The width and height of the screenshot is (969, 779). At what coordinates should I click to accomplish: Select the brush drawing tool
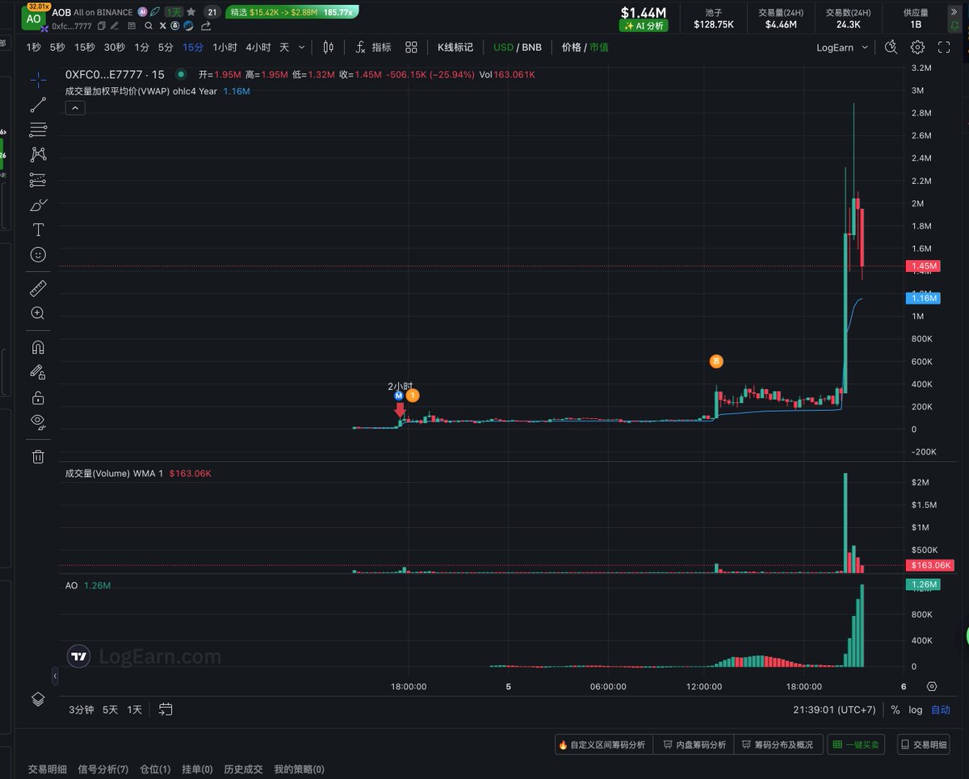pos(38,204)
